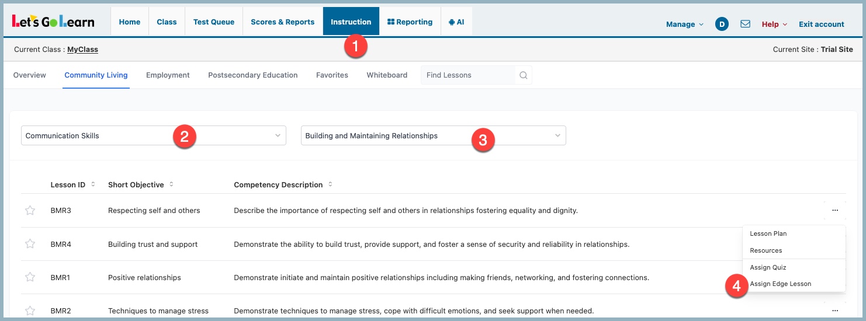This screenshot has height=321, width=866.
Task: Click the Let's Go Learn logo
Action: [53, 22]
